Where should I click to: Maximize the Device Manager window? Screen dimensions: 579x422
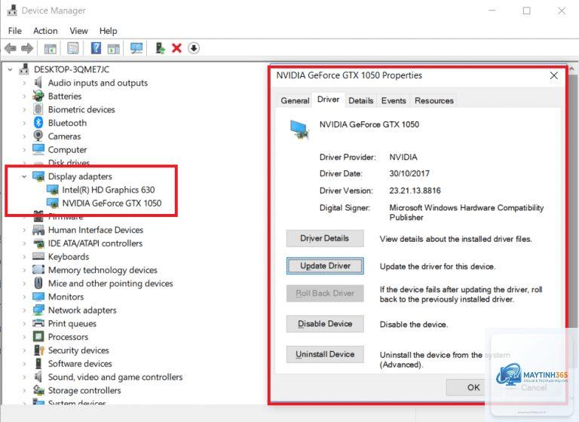(526, 11)
